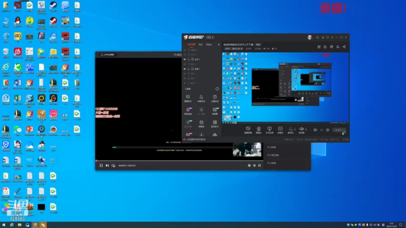The image size is (406, 228).
Task: Click the microphone icon in streaming toolbar
Action: tap(290, 130)
